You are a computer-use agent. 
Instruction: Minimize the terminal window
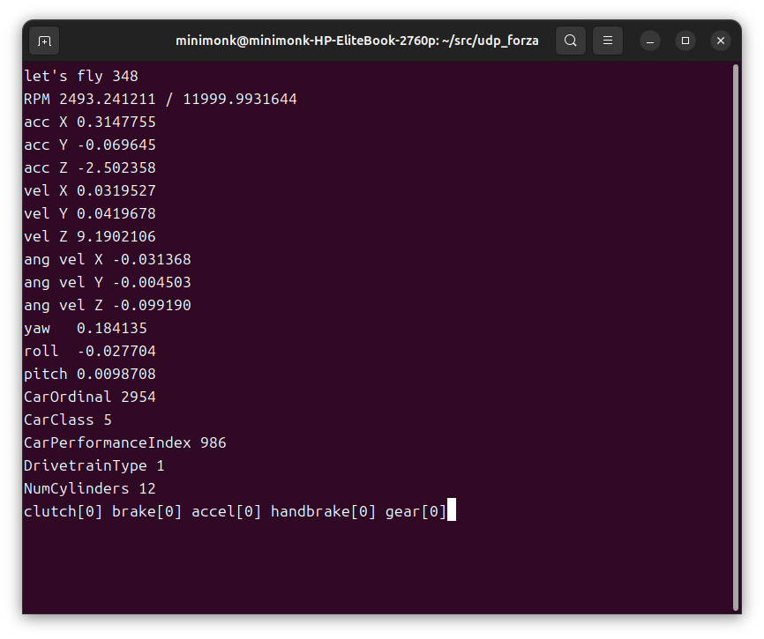(650, 41)
